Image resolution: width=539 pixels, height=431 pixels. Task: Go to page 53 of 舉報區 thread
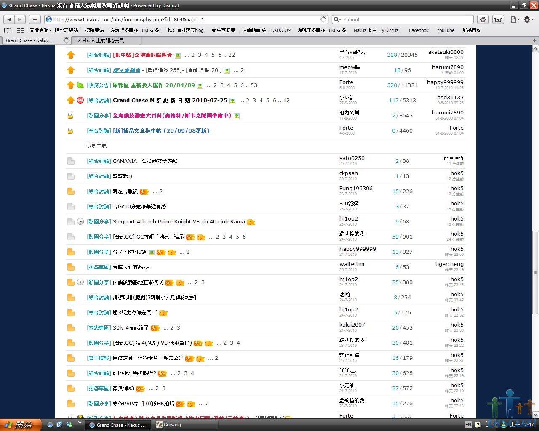click(x=254, y=85)
